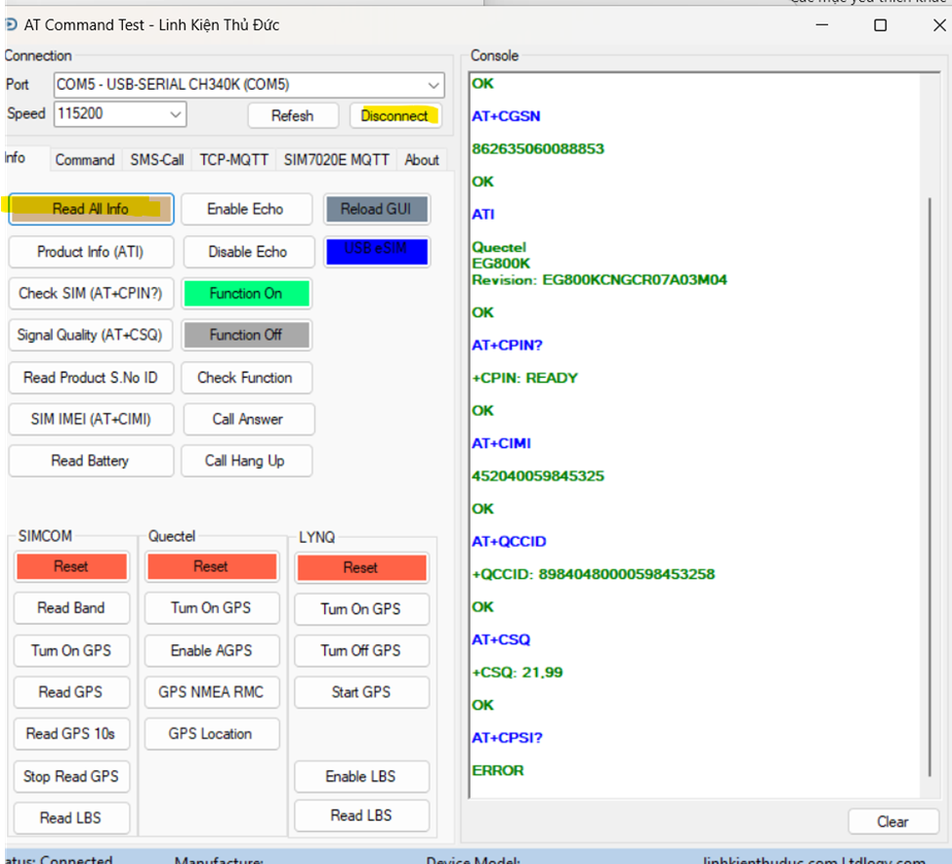
Task: Clear the console output
Action: pos(891,822)
